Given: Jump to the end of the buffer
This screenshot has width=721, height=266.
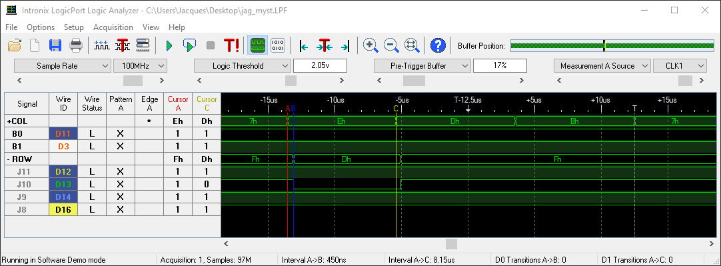Looking at the screenshot, I should point(345,45).
